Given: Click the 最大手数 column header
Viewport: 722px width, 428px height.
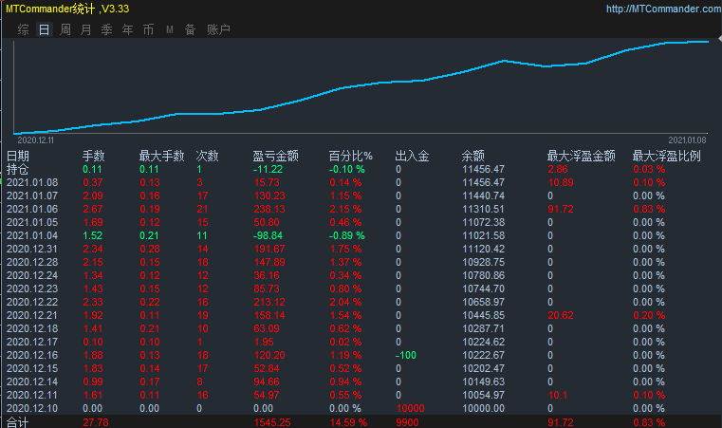Looking at the screenshot, I should point(161,157).
